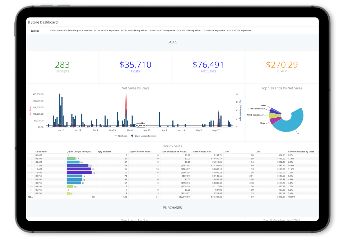
Task: Open the $76,491 Net Sales KPI details
Action: pos(208,67)
